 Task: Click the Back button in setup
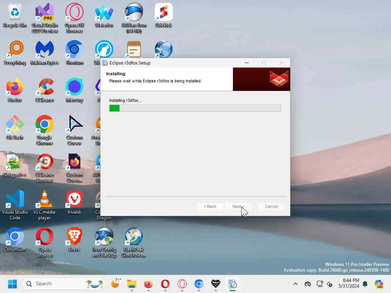click(210, 206)
